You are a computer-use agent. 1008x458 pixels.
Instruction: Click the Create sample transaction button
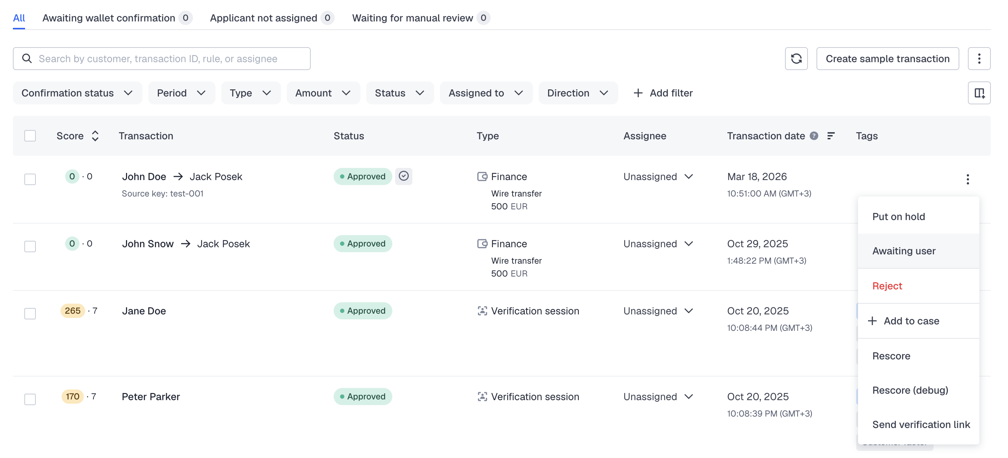tap(887, 59)
